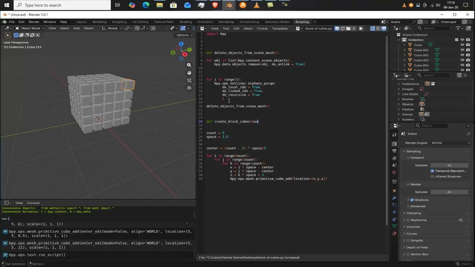Click the text name block of cubes.py
This screenshot has height=267, width=475.
coord(318,28)
